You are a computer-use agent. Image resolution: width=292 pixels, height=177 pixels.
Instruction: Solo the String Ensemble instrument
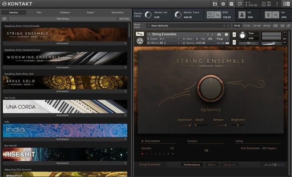click(234, 35)
